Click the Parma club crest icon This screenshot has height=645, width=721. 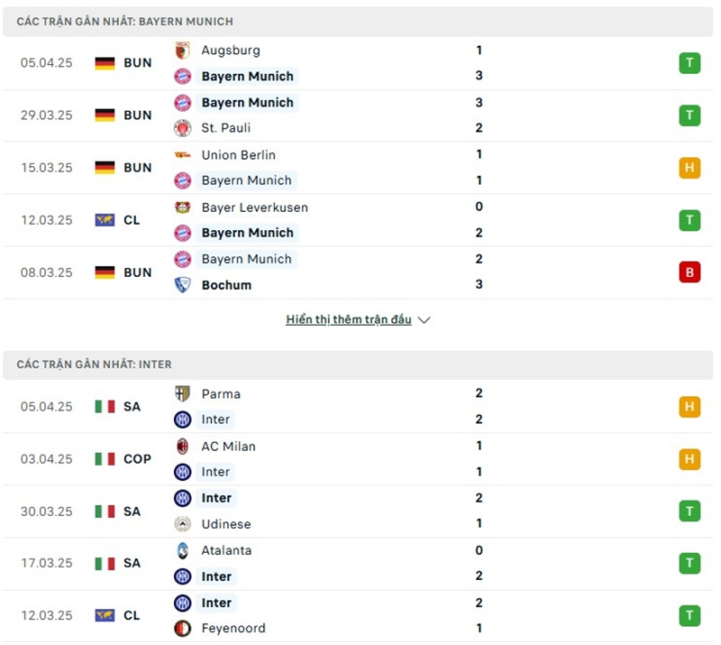183,394
